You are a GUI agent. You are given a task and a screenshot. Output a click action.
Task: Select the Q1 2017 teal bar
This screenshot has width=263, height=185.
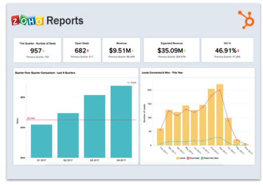41,141
